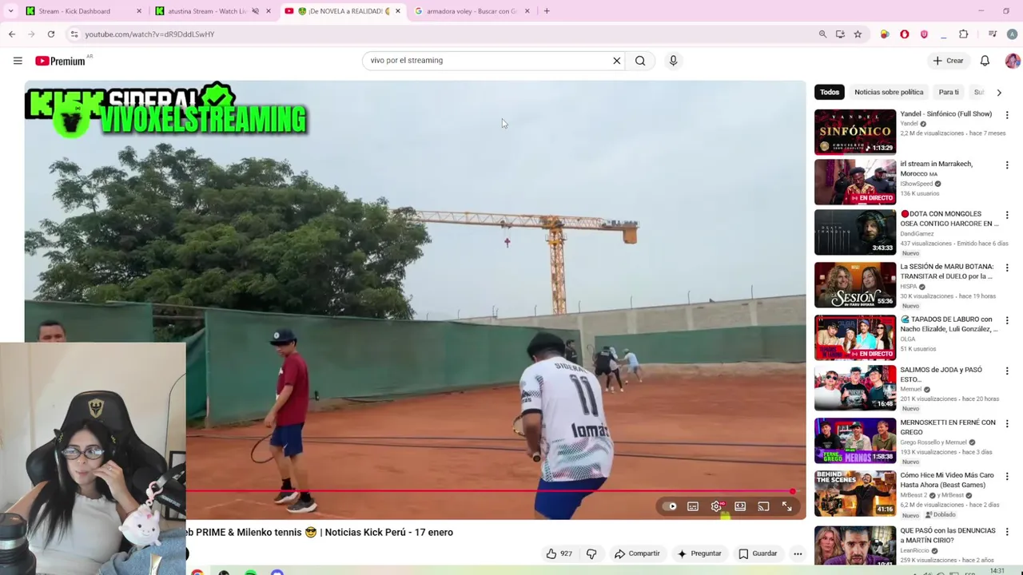This screenshot has height=575, width=1023.
Task: Select Noticias sobre política chip
Action: pos(889,92)
